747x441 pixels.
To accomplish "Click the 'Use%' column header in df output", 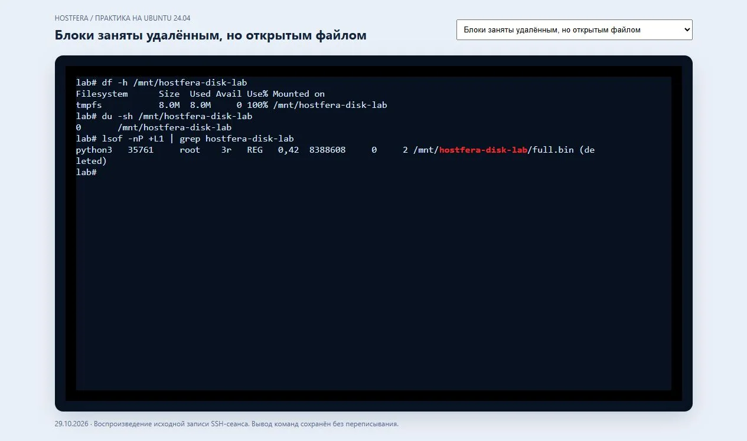I will pyautogui.click(x=257, y=94).
